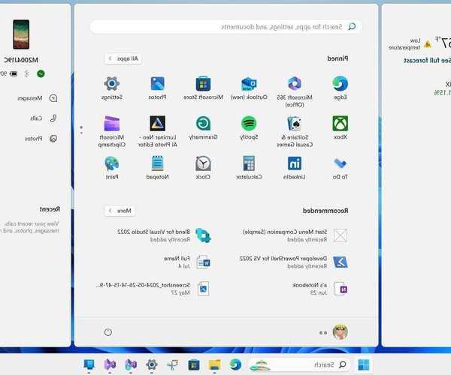
Task: Open Photos in the phone panel
Action: pyautogui.click(x=41, y=139)
